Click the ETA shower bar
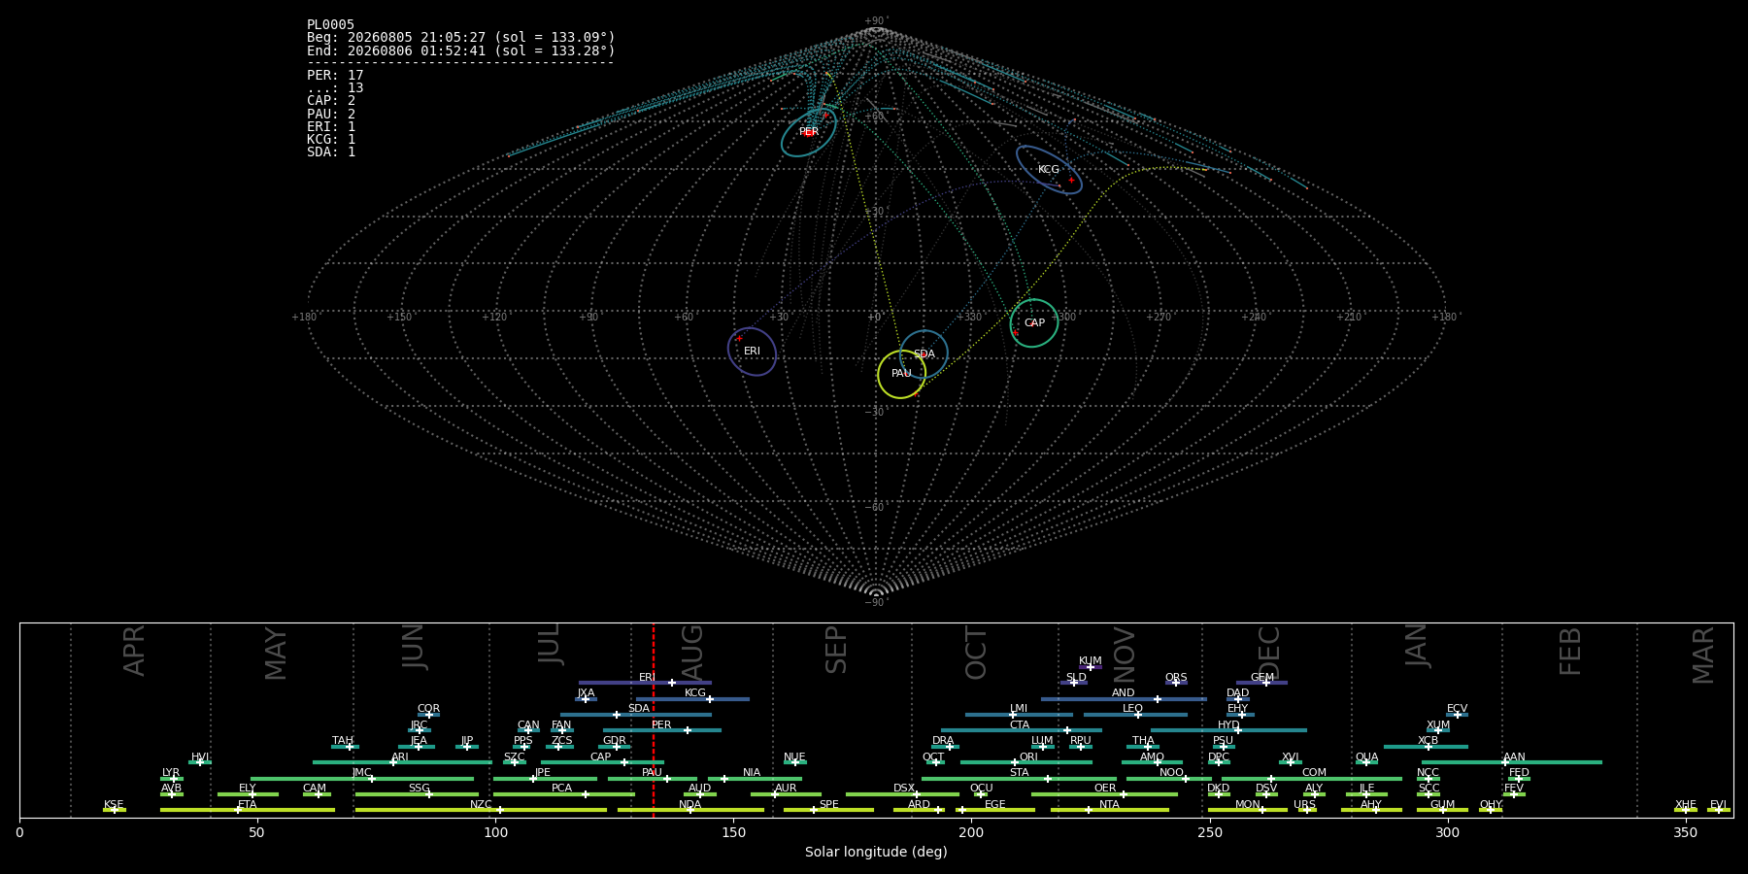The width and height of the screenshot is (1748, 874). point(248,810)
